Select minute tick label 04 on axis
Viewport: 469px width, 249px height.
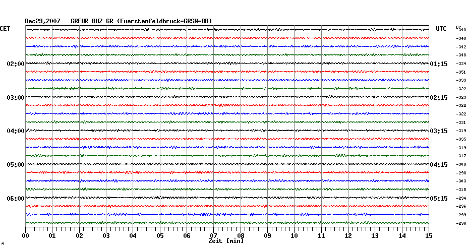coord(133,236)
